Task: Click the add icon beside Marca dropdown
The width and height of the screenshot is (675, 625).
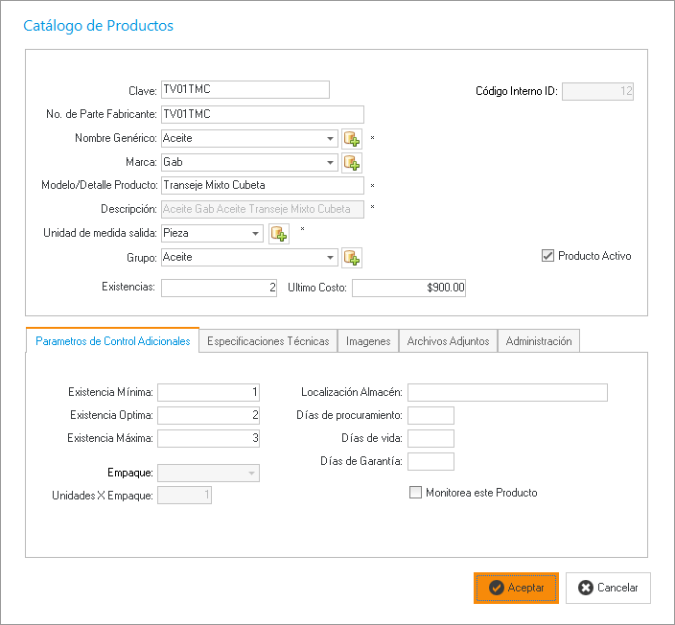Action: click(x=352, y=162)
